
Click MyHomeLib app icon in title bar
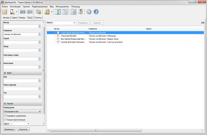(x=2, y=2)
